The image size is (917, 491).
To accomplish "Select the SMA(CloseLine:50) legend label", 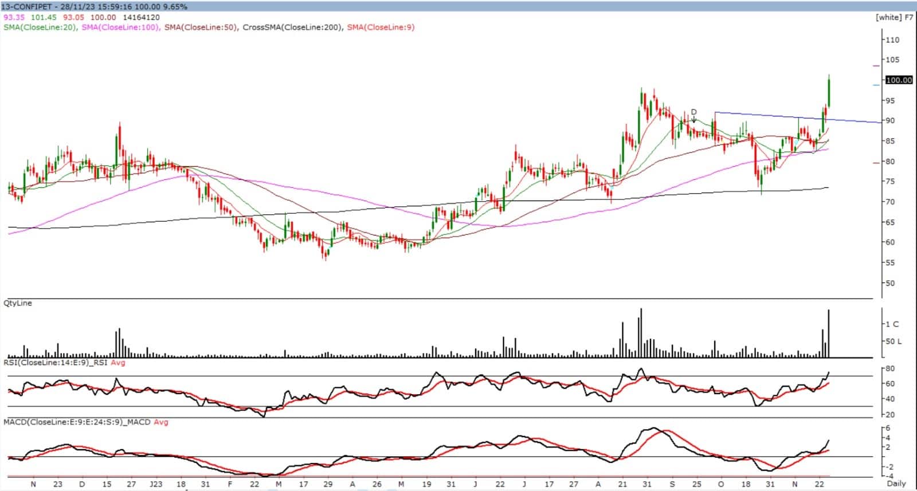I will [x=201, y=27].
